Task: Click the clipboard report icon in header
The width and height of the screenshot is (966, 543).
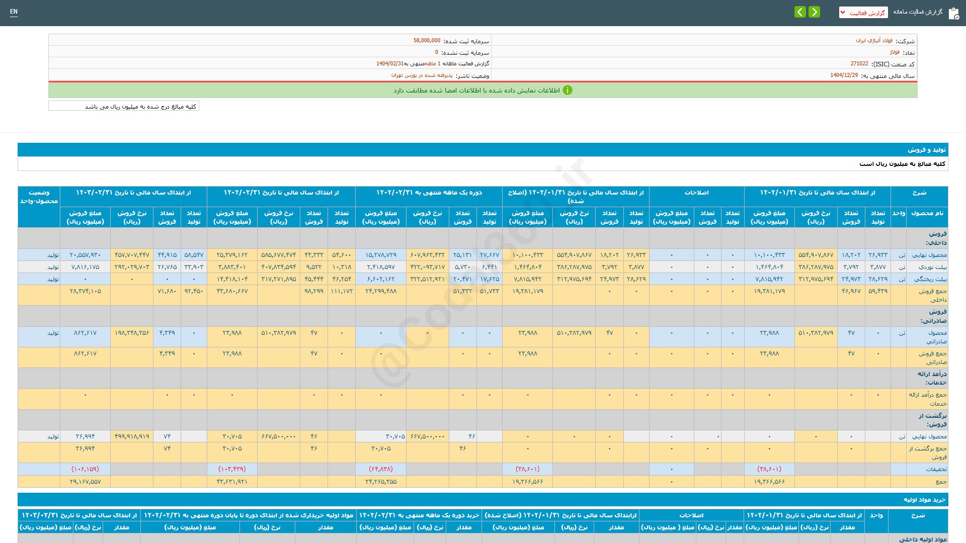Action: (953, 13)
